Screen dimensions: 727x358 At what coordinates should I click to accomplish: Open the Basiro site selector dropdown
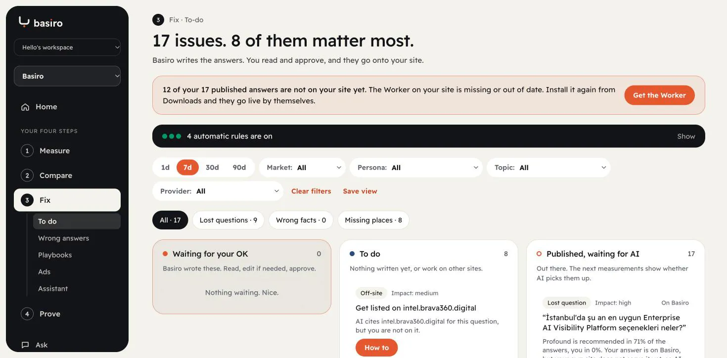tap(67, 76)
